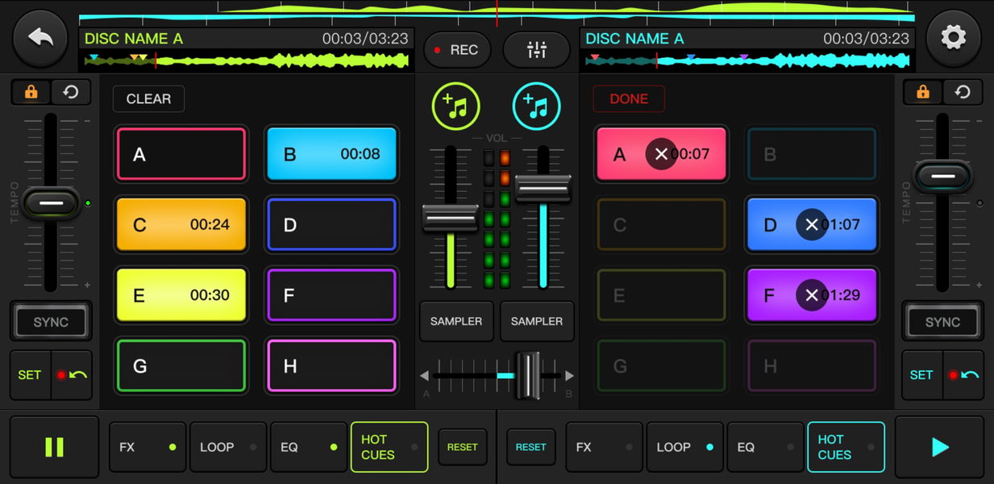Viewport: 994px width, 484px height.
Task: Delete the right deck cue D
Action: click(x=812, y=224)
